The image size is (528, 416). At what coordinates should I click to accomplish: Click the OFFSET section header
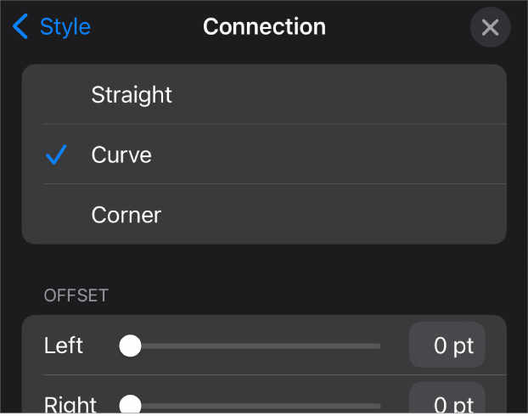pos(76,295)
